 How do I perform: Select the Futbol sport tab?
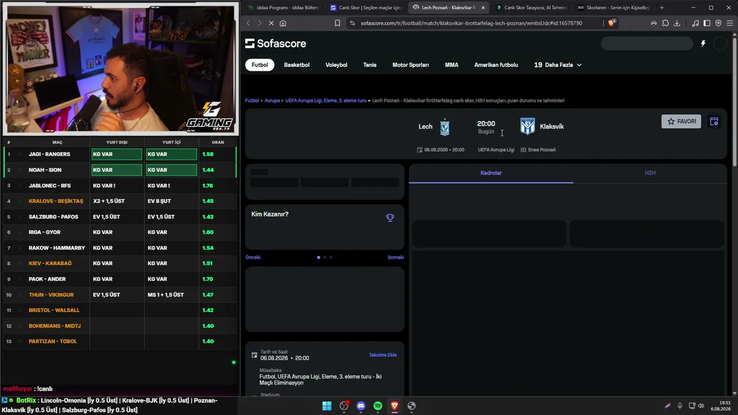pyautogui.click(x=259, y=65)
